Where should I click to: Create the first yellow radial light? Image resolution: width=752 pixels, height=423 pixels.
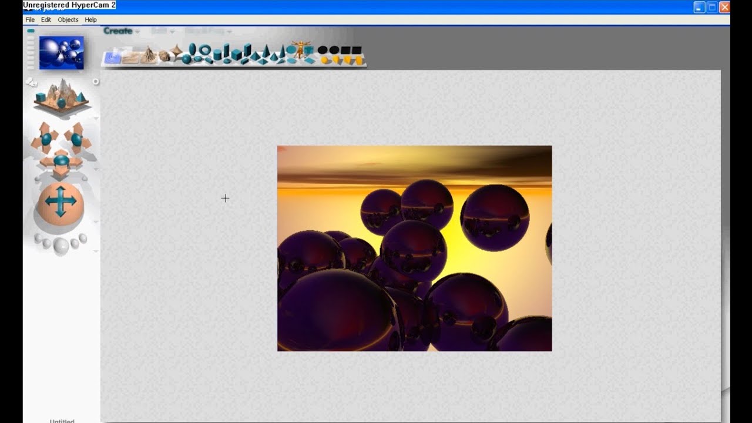coord(324,60)
